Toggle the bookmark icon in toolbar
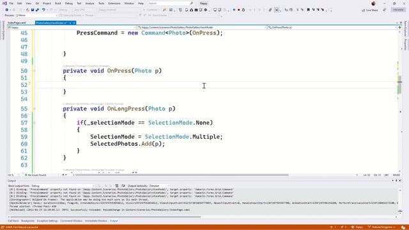Image resolution: width=409 pixels, height=230 pixels. (308, 10)
